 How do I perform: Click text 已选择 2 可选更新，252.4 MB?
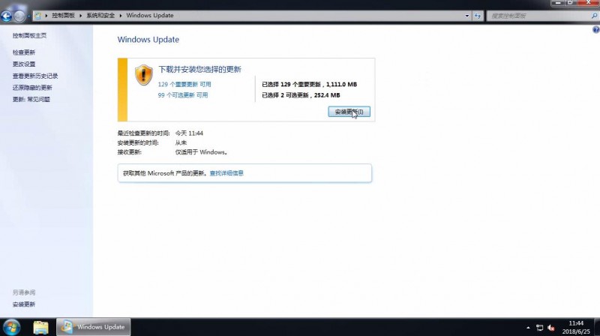tap(301, 95)
